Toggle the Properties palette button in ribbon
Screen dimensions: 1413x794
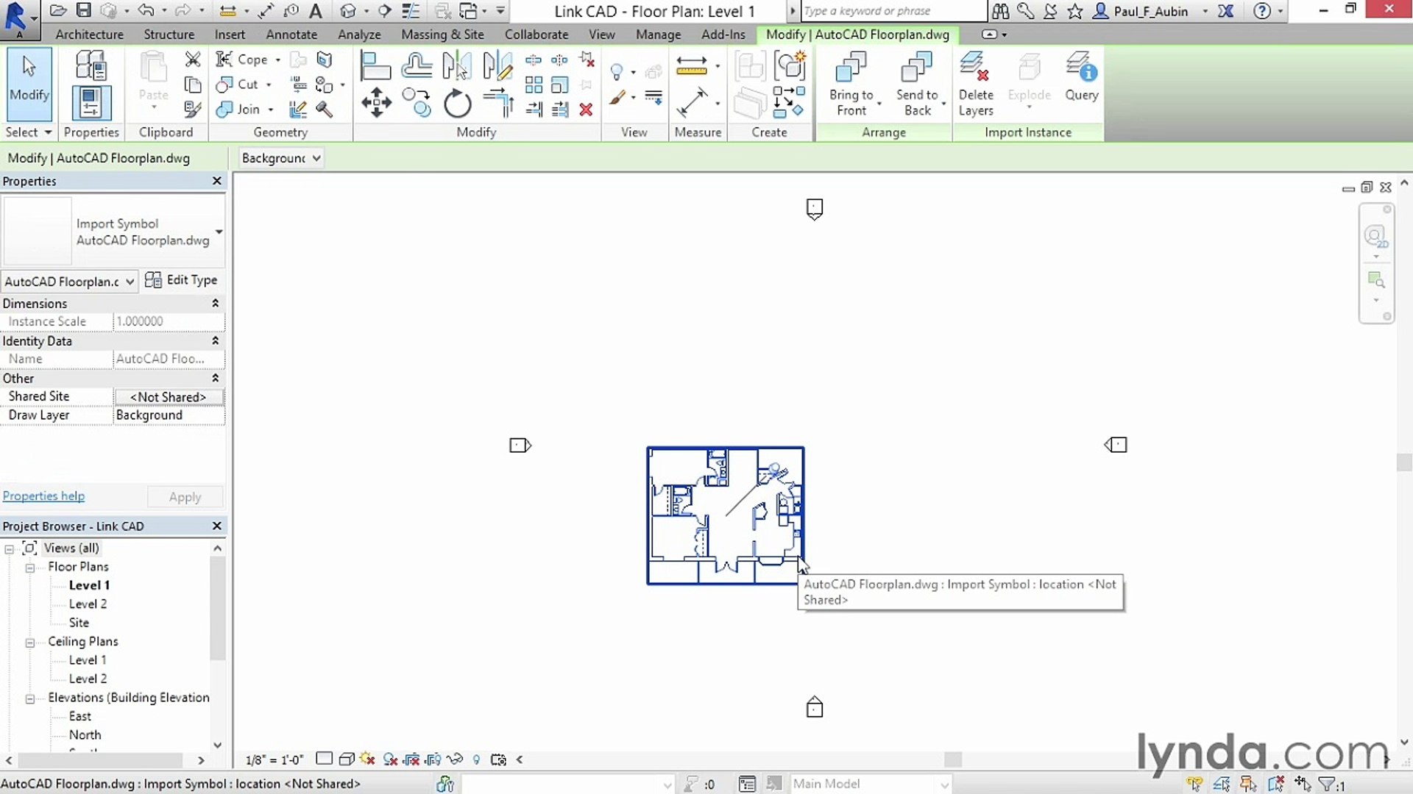[91, 103]
